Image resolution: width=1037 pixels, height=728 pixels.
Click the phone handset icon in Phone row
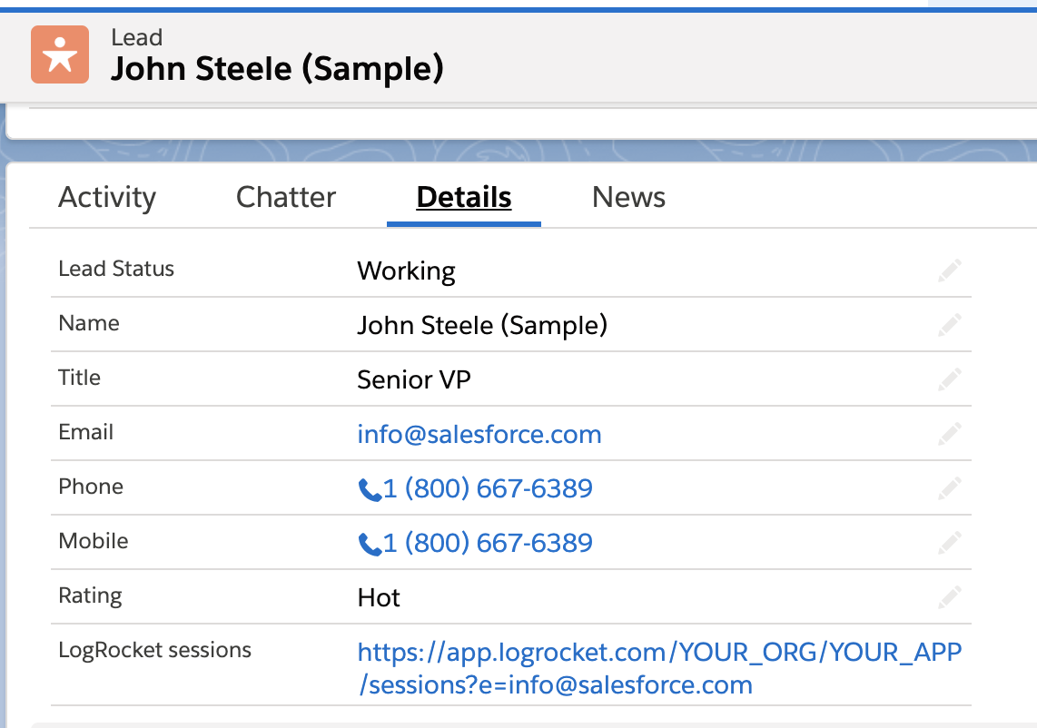coord(369,490)
